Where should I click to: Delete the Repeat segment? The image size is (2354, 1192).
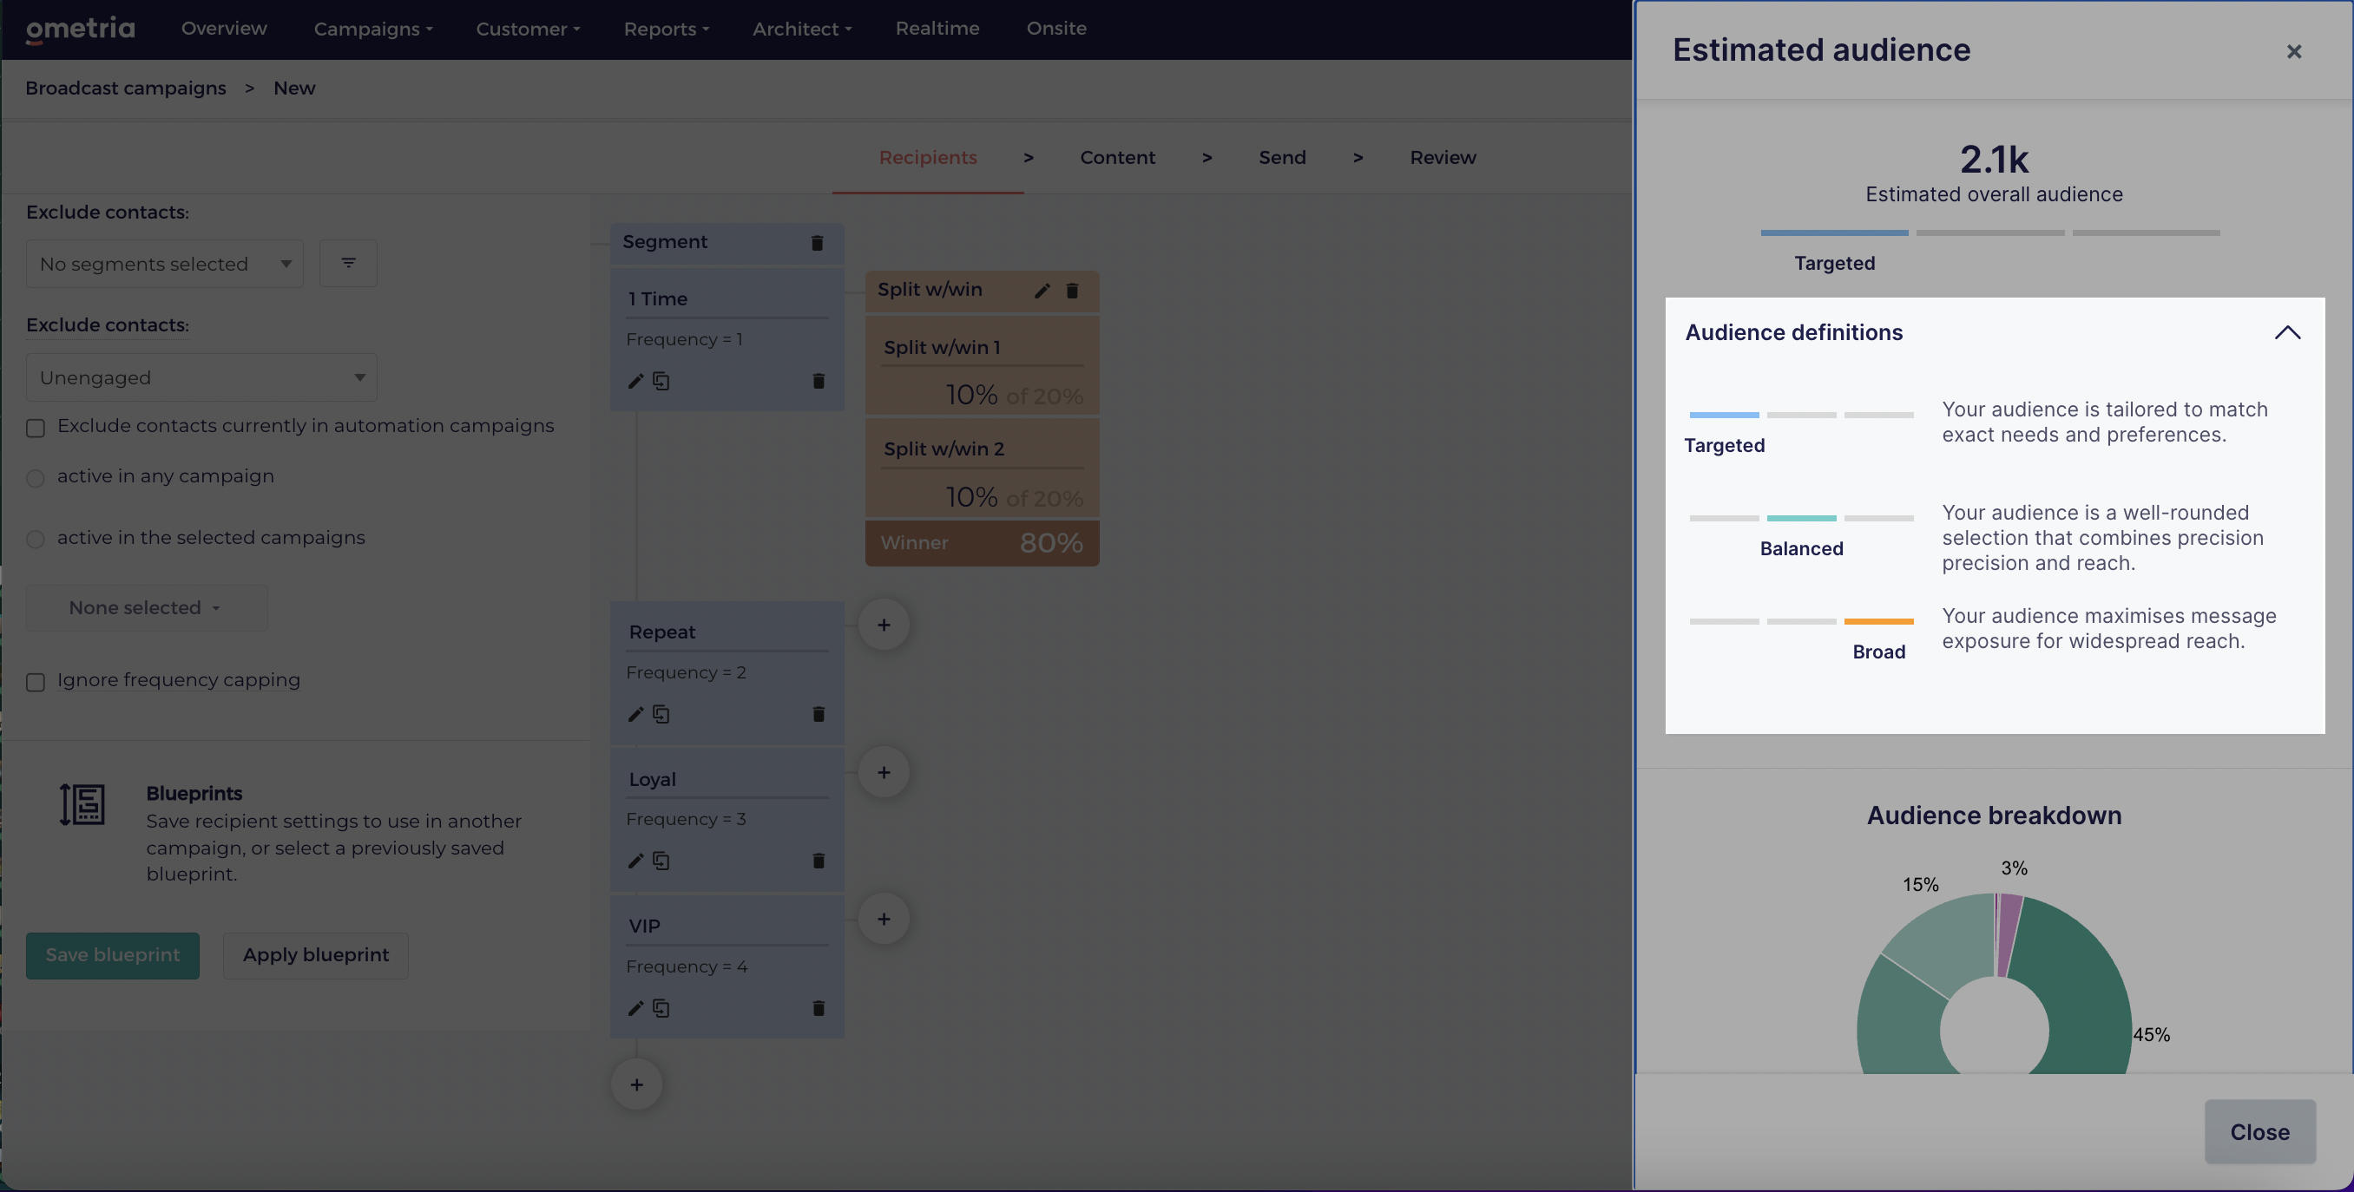pyautogui.click(x=818, y=714)
